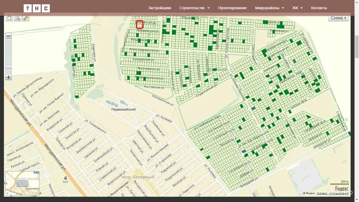Click the zoom level slider handle
The image size is (359, 202).
(9, 67)
